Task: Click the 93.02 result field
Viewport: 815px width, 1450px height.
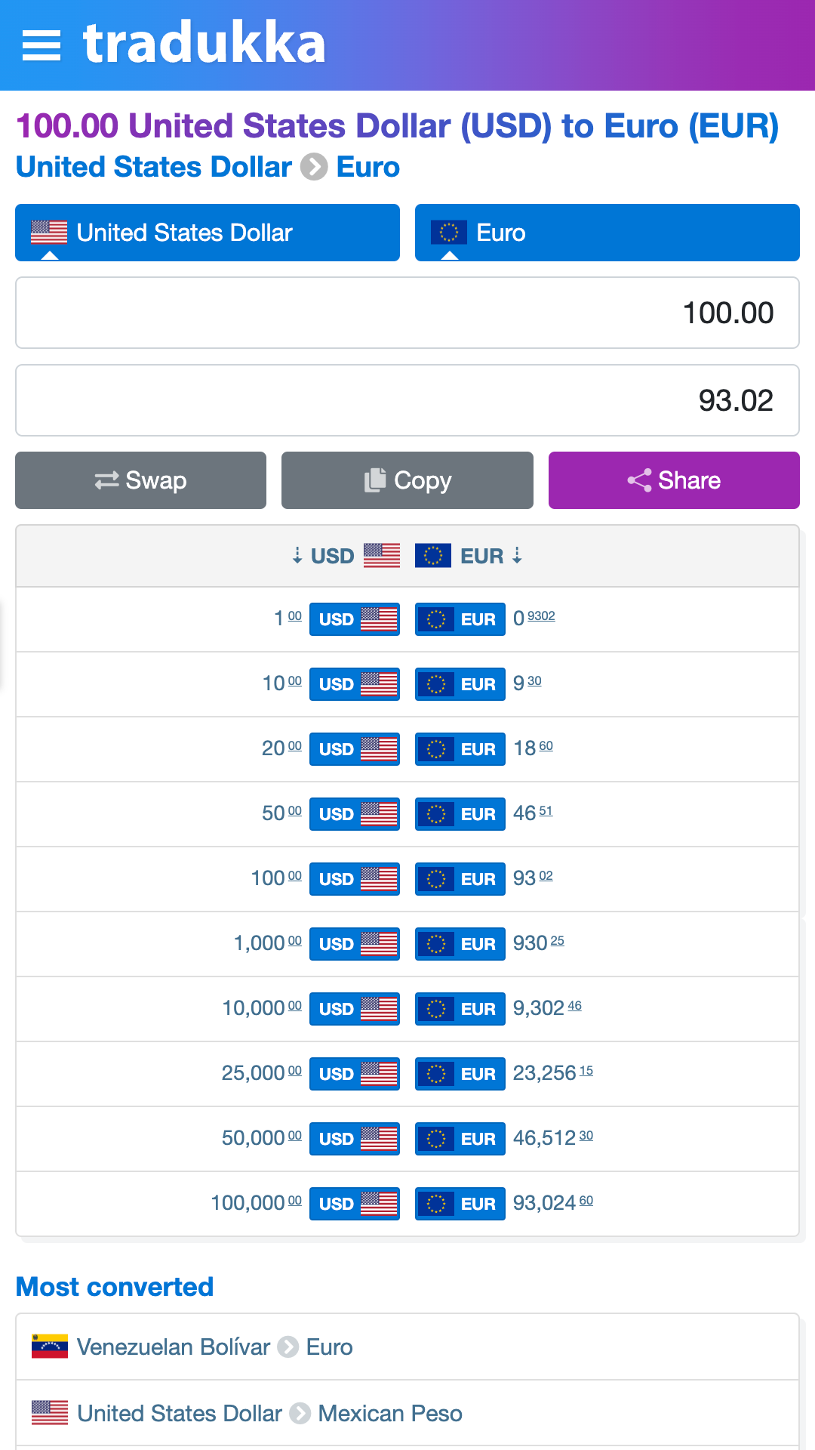Action: click(407, 400)
